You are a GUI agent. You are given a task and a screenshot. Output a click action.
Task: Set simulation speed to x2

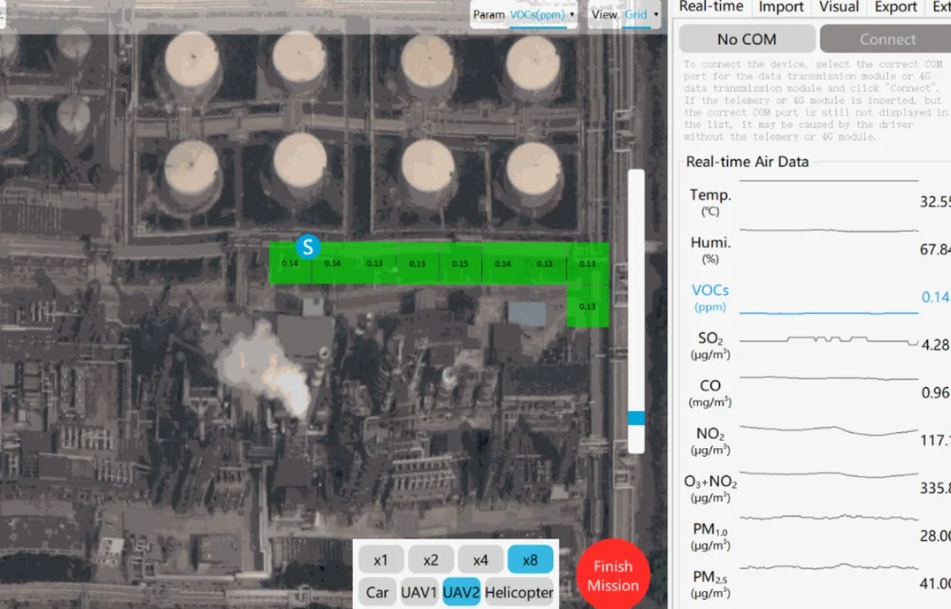[431, 560]
